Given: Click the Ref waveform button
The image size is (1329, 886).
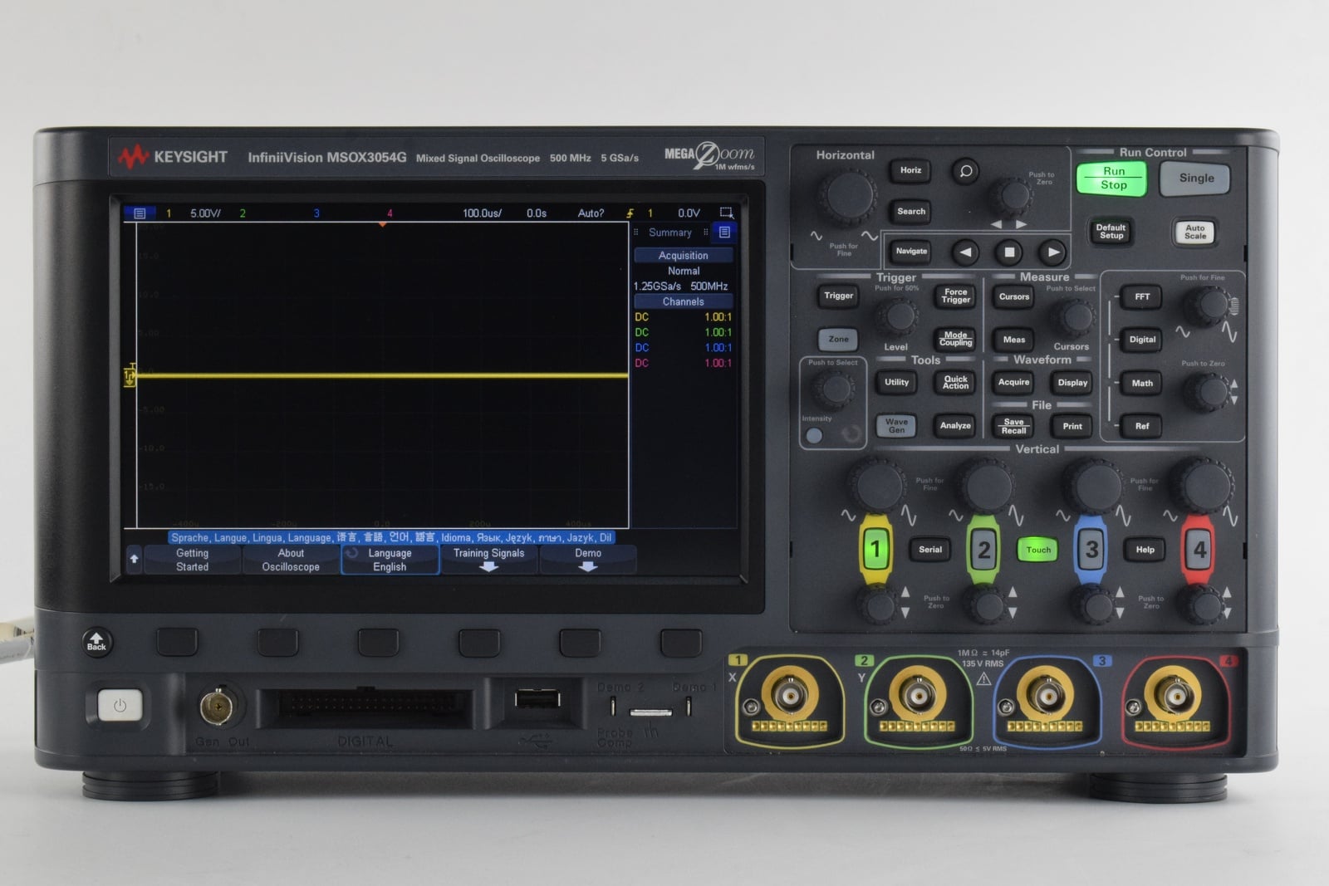Looking at the screenshot, I should [x=1142, y=427].
